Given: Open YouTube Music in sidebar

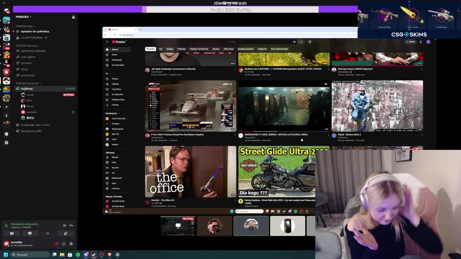Looking at the screenshot, I should 117,65.
